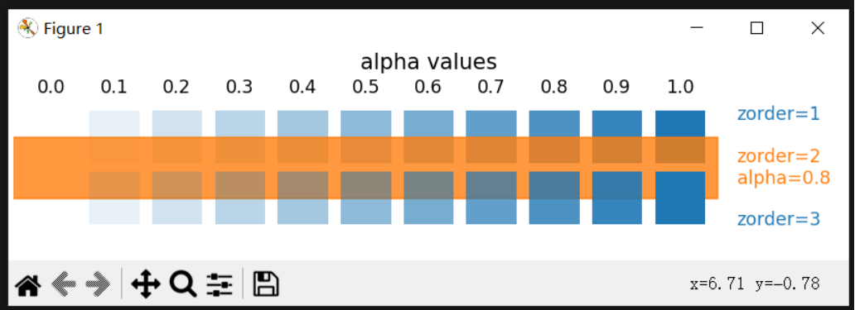Maximize the Figure 1 window
Viewport: 855px width, 310px height.
tap(757, 28)
